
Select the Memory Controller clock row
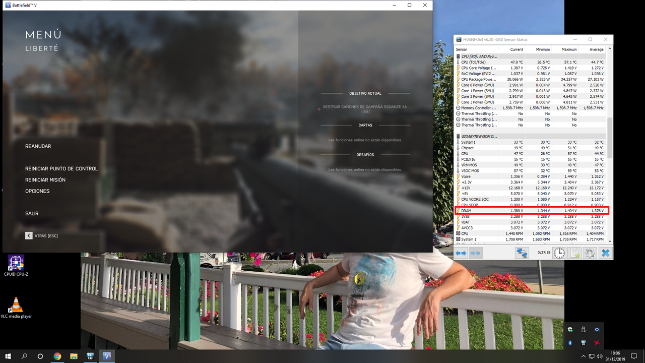(530, 108)
